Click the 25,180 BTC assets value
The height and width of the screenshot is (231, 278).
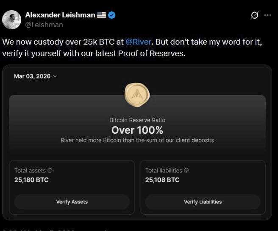(31, 180)
